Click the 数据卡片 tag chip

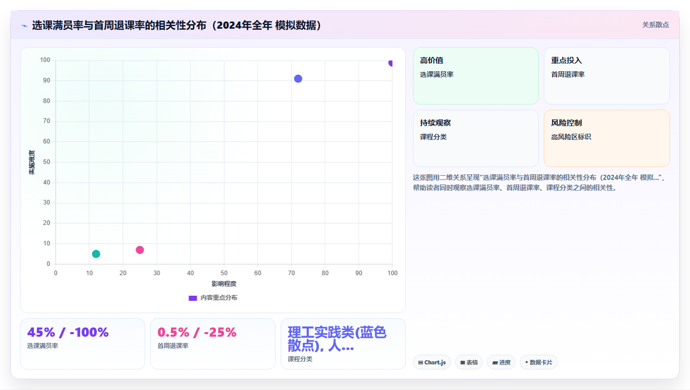539,362
